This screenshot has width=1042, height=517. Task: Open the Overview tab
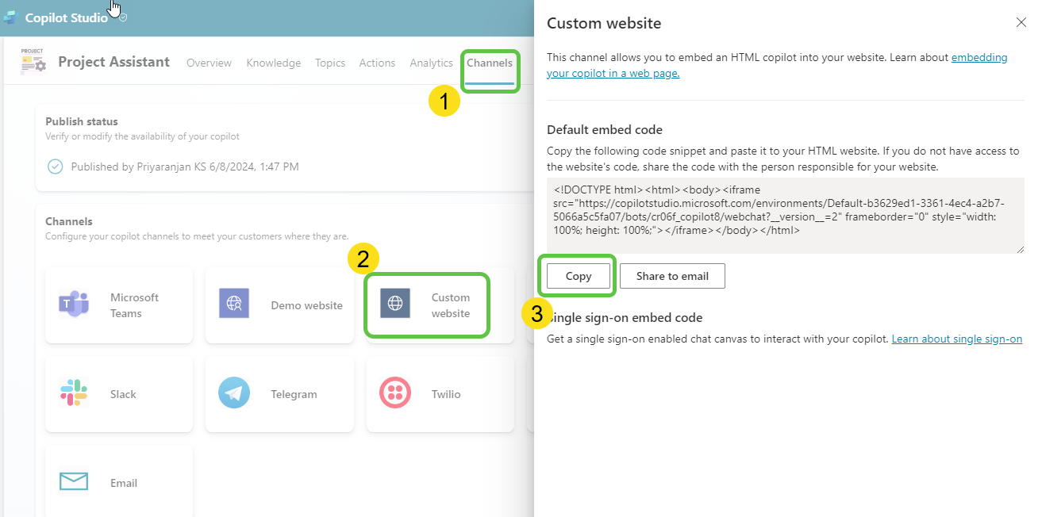click(x=209, y=63)
